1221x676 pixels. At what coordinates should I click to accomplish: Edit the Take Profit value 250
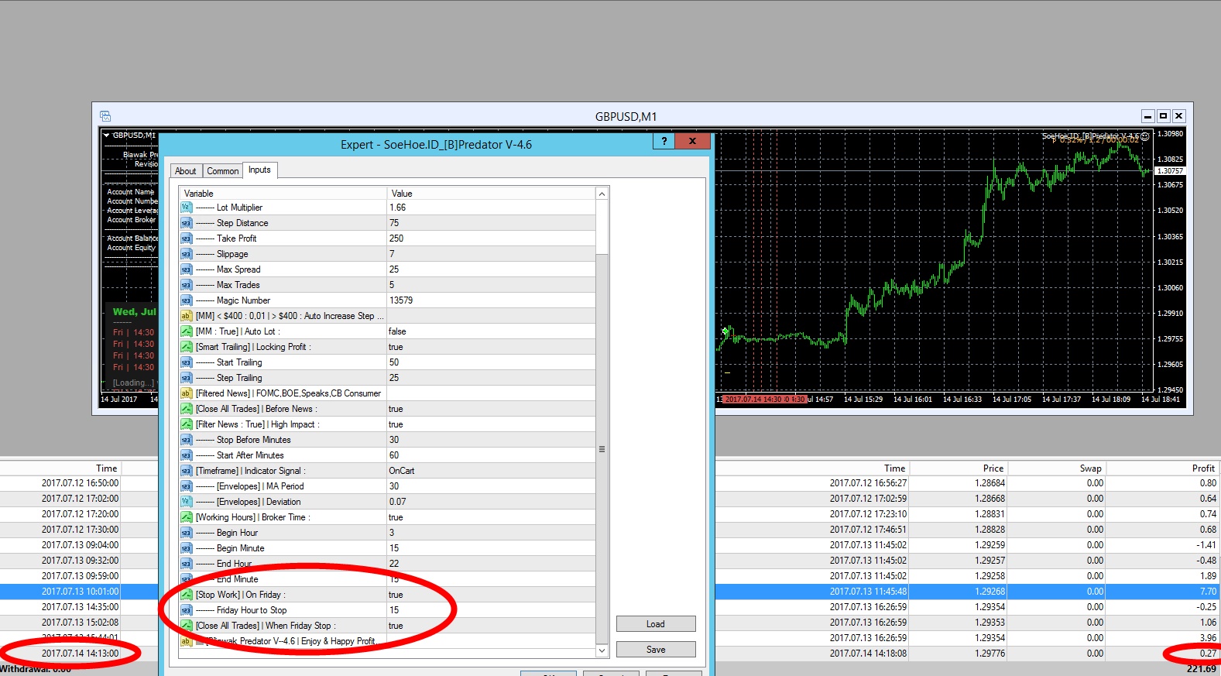tap(491, 238)
